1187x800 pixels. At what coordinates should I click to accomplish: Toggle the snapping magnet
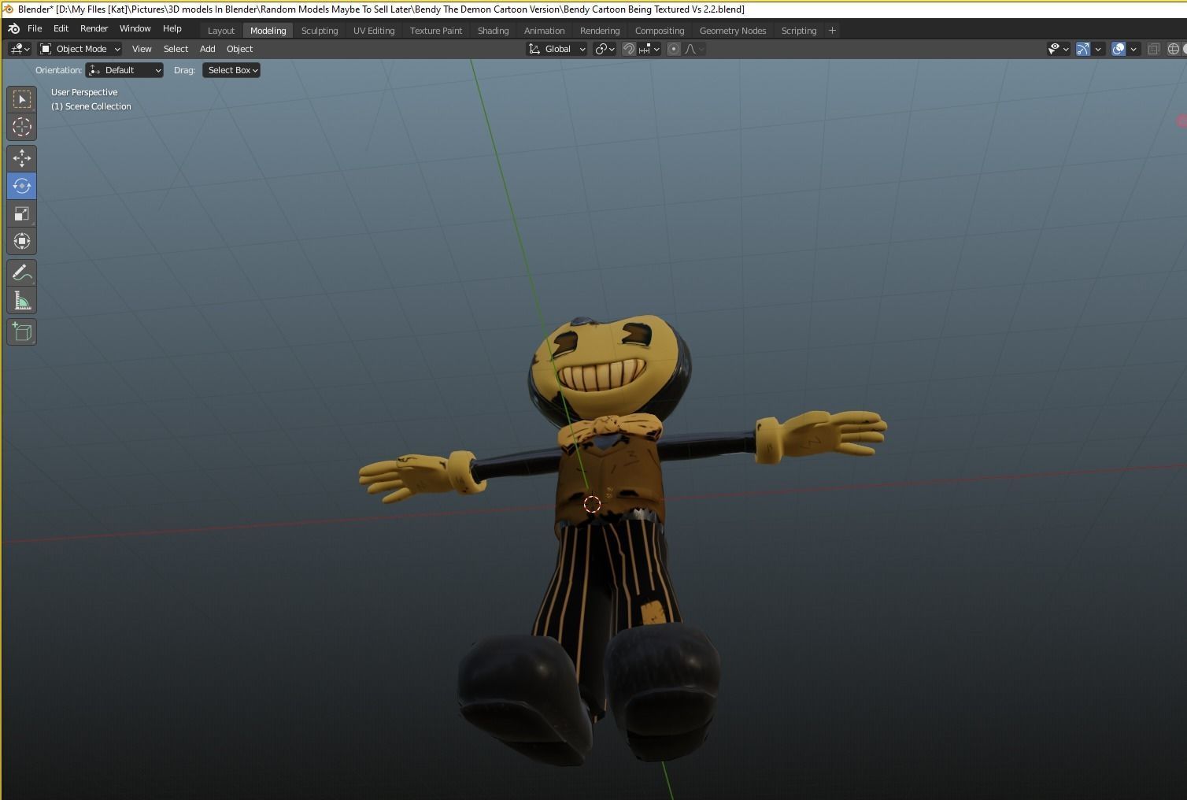[x=629, y=49]
